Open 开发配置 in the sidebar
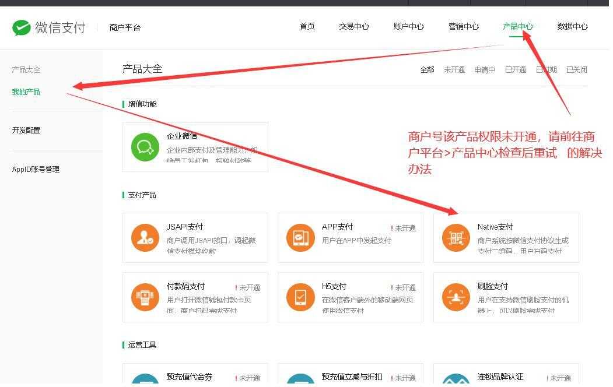This screenshot has width=613, height=387. 26,131
